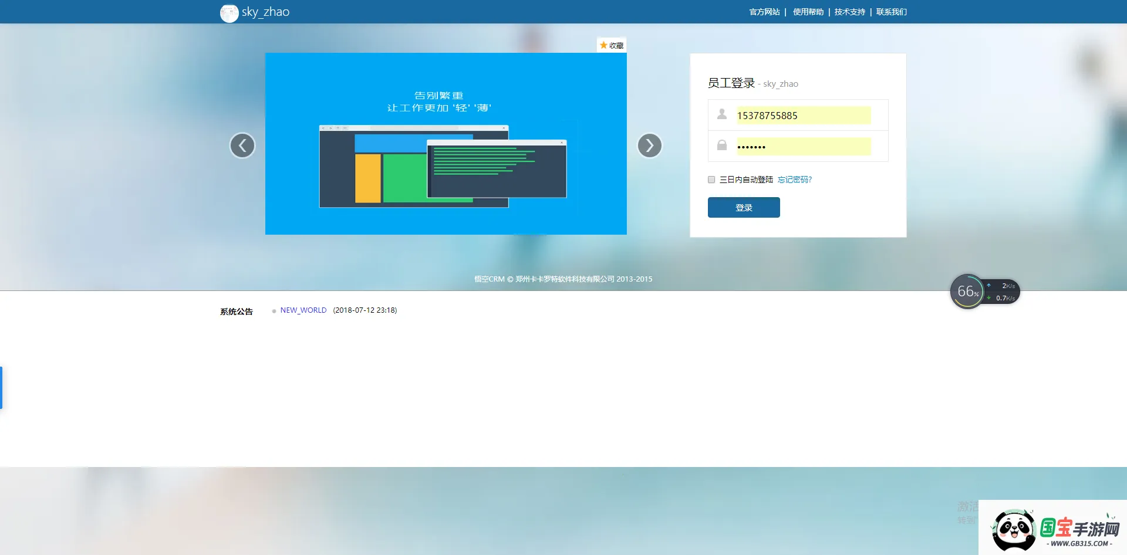Viewport: 1127px width, 555px height.
Task: Click the star on the 收藏 bookmark badge
Action: (x=603, y=44)
